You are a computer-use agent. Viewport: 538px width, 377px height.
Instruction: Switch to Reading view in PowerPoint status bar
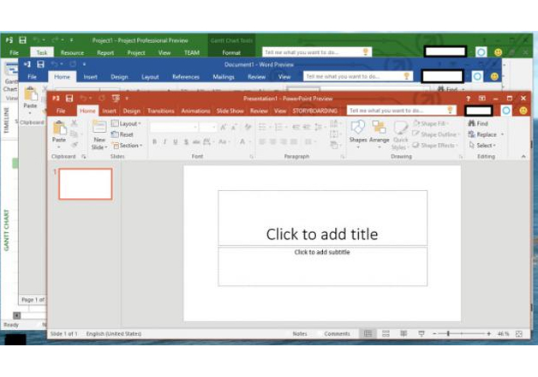(x=403, y=334)
